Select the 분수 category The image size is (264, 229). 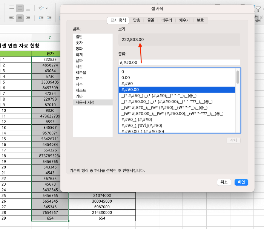[93, 78]
